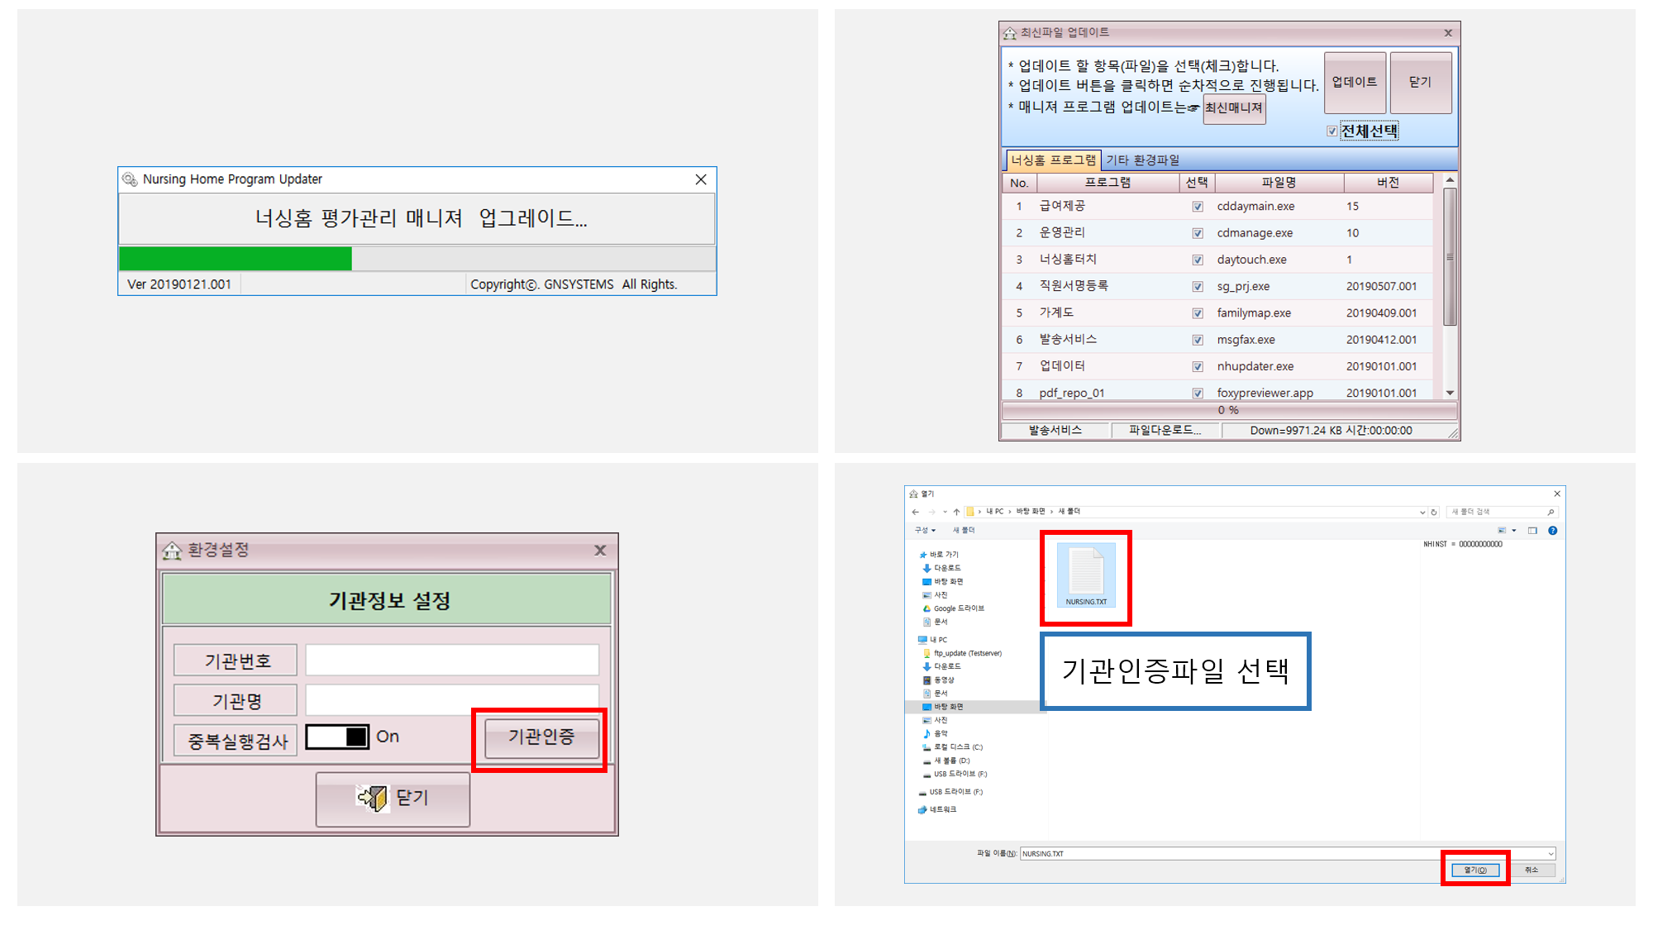Image resolution: width=1653 pixels, height=930 pixels.
Task: Switch the 중복실행검사 On toggle
Action: pyautogui.click(x=337, y=737)
